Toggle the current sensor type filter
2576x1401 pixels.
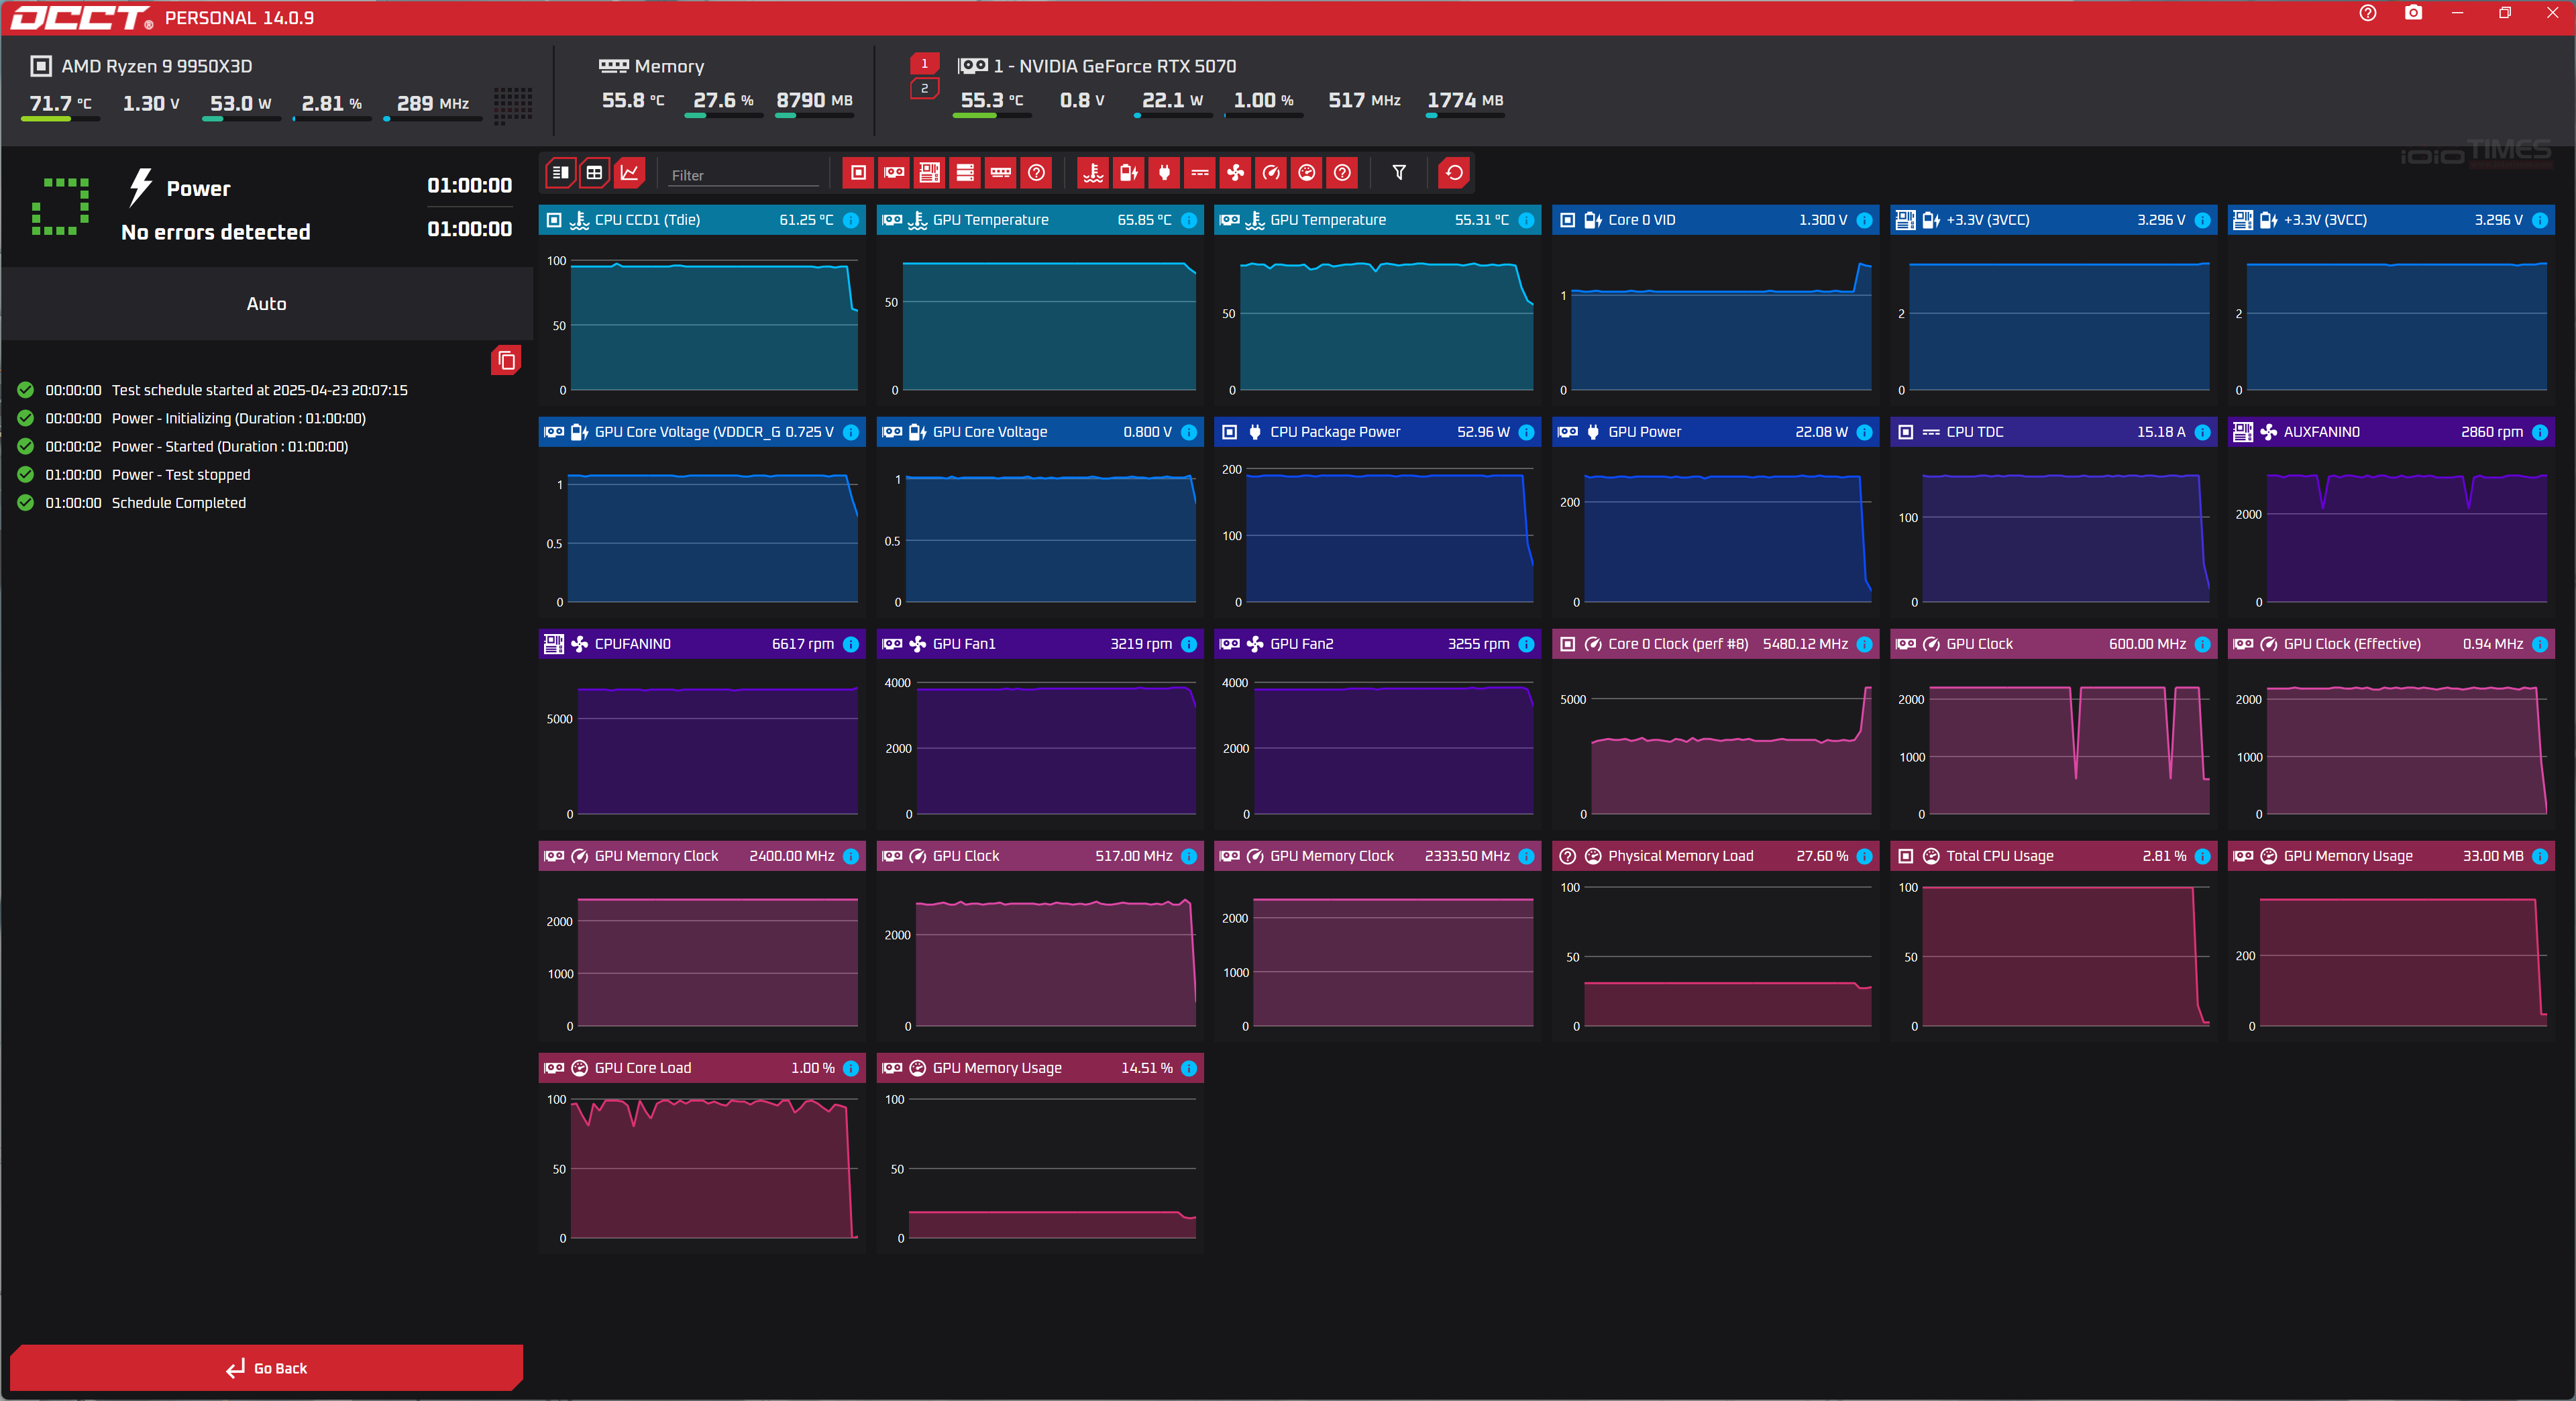(x=1200, y=173)
